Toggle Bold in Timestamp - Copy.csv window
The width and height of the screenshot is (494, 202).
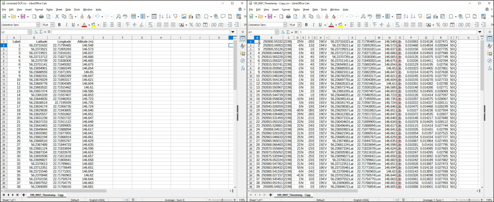click(x=306, y=25)
